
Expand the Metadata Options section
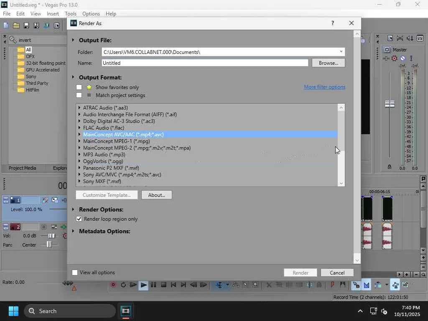[73, 231]
